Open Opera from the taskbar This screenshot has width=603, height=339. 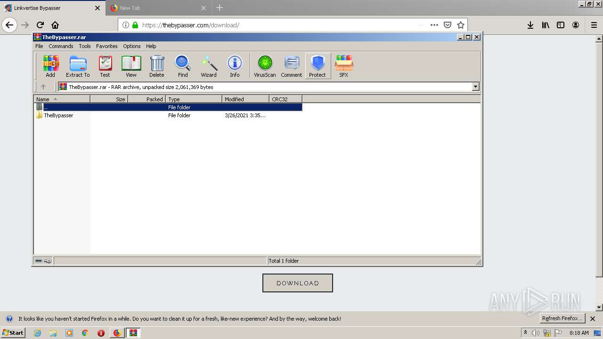click(x=101, y=333)
